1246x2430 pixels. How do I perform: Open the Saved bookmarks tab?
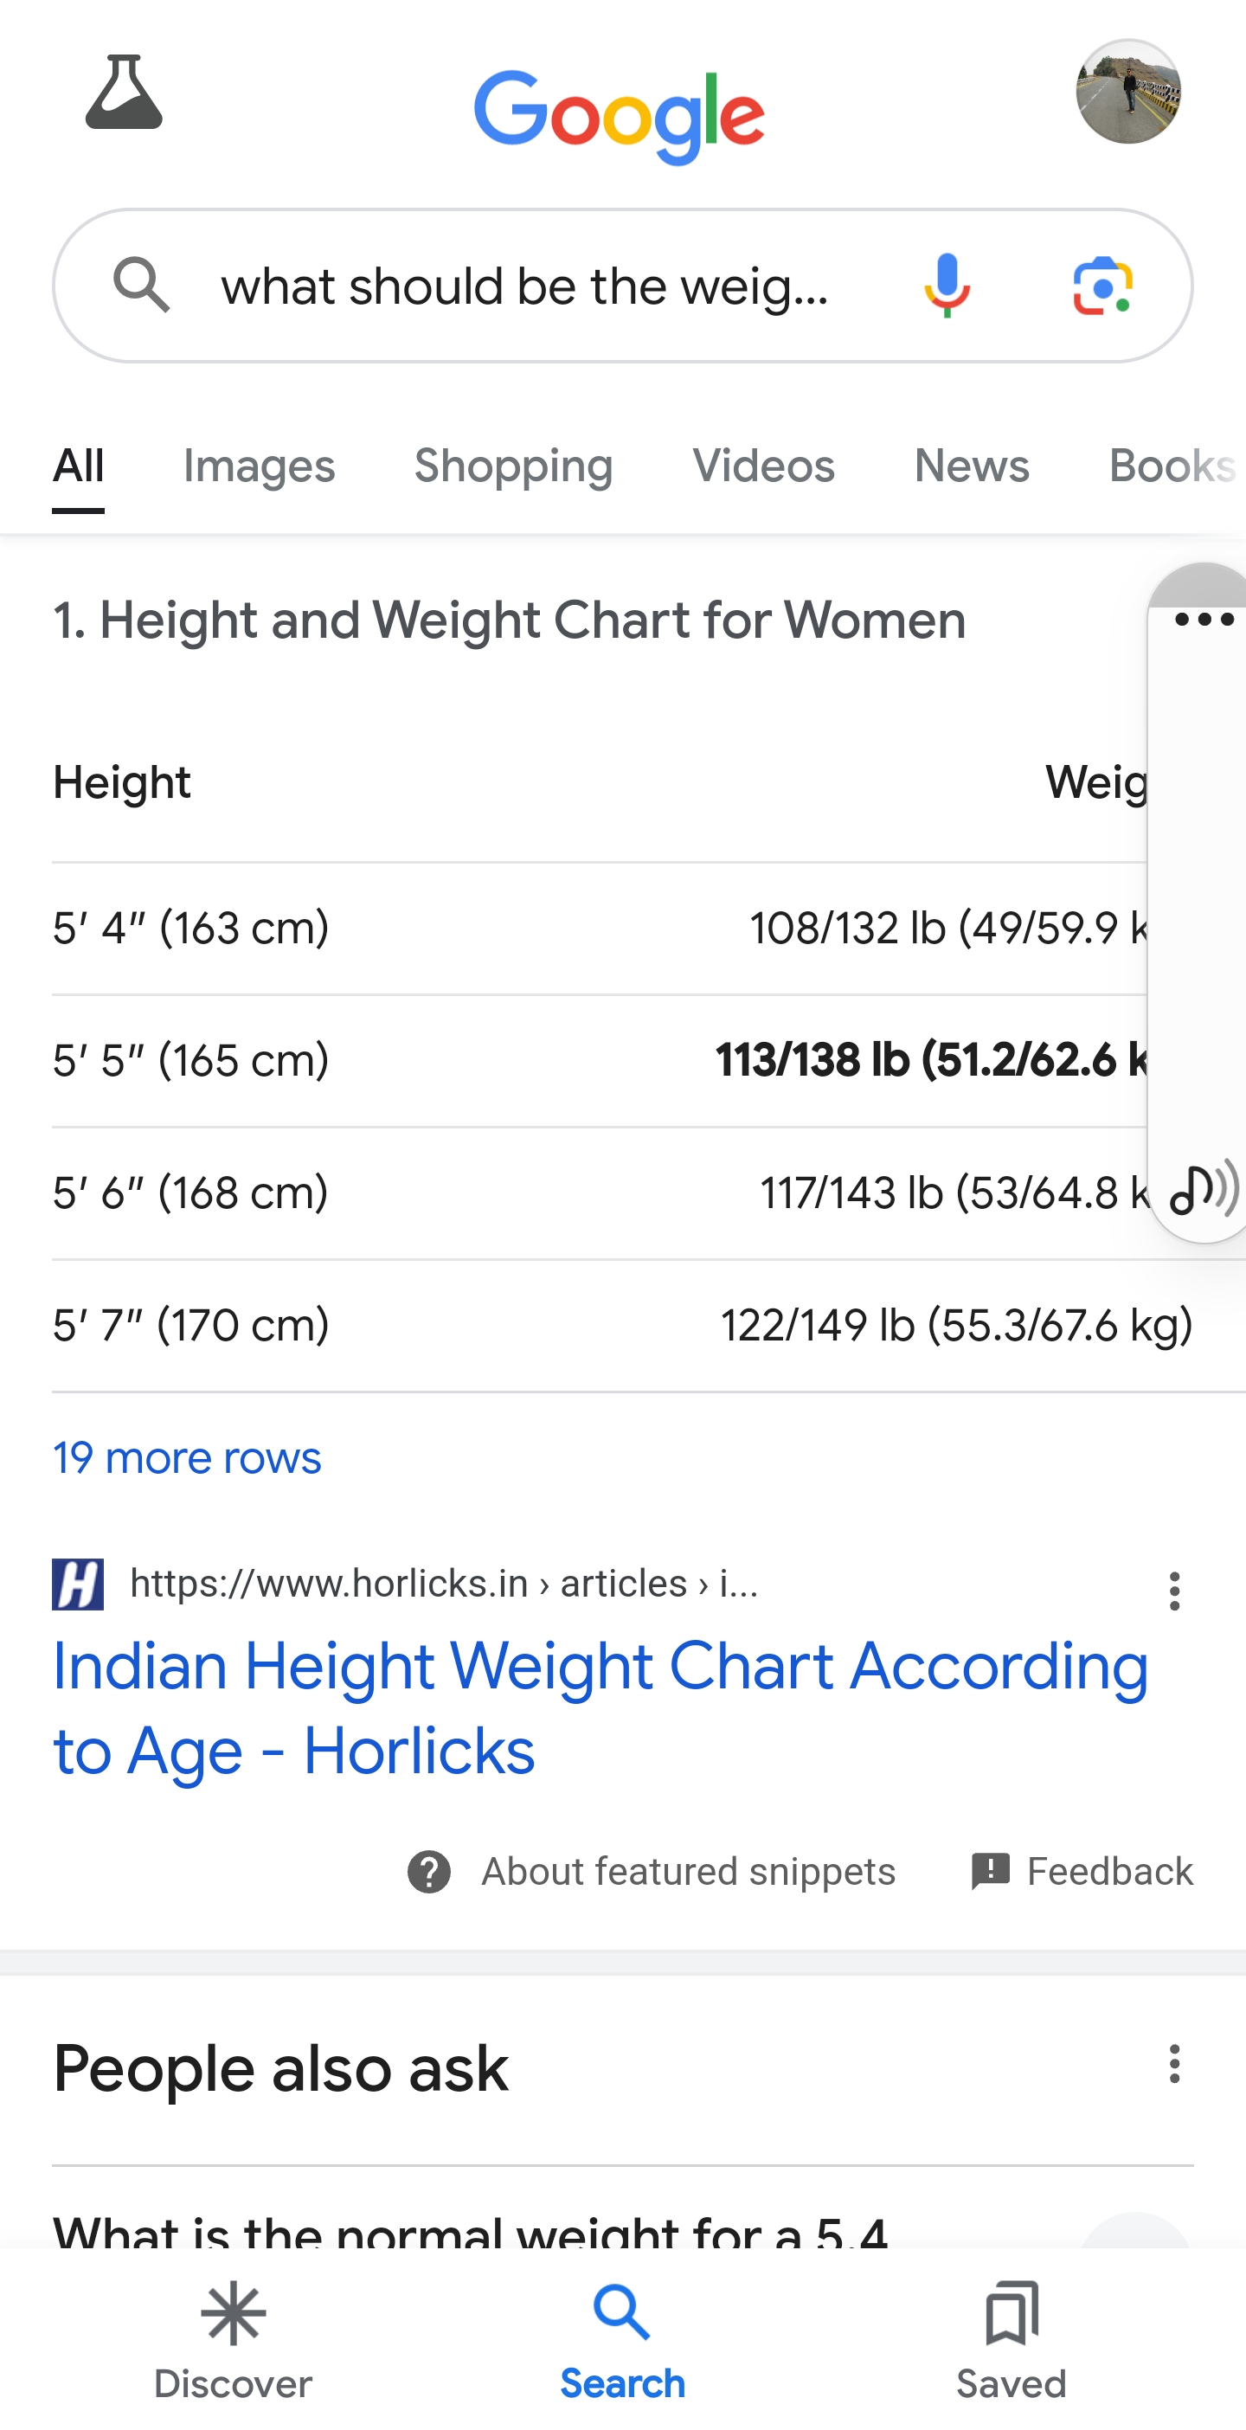[1010, 2339]
